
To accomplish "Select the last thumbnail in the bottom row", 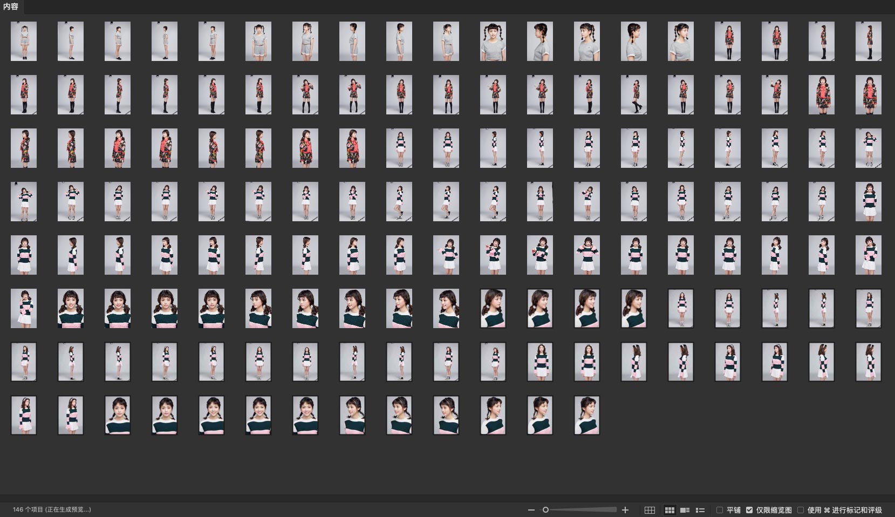I will 586,415.
